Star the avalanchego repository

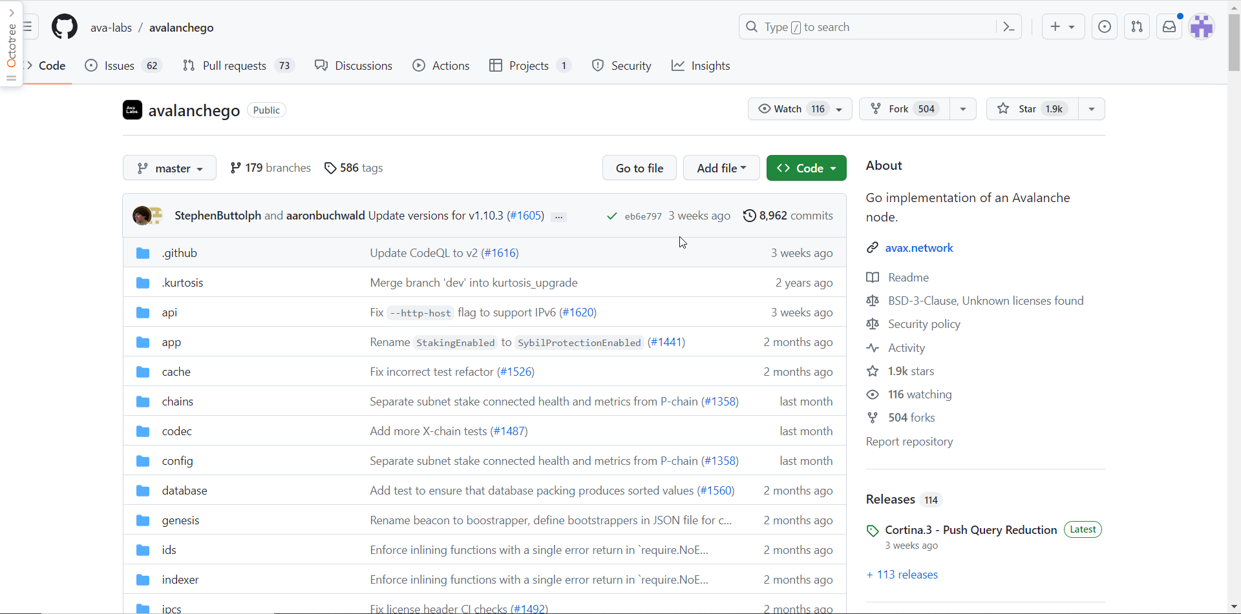pyautogui.click(x=1032, y=109)
